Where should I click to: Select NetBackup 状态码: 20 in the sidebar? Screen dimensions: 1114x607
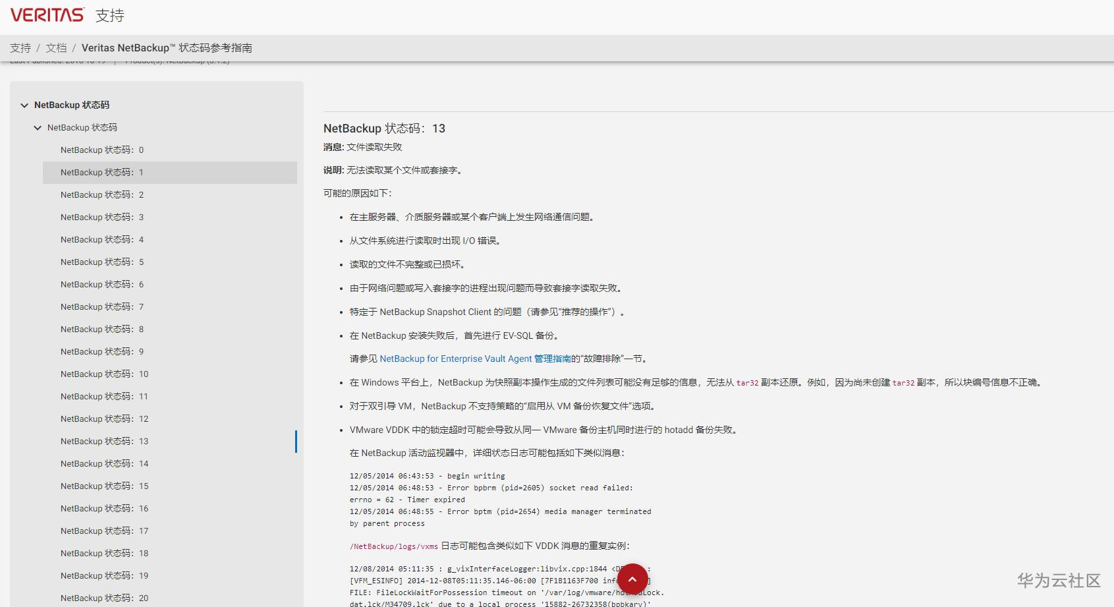(103, 598)
